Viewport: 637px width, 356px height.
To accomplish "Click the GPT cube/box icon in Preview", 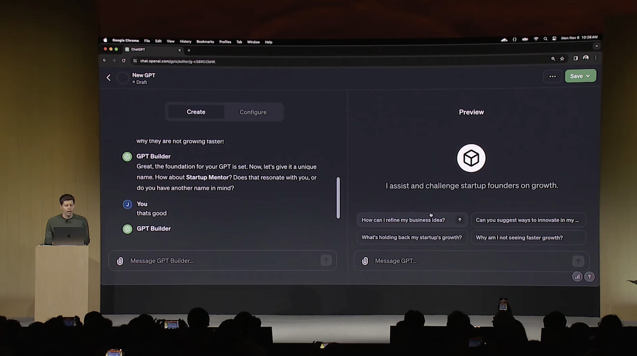I will (x=472, y=158).
